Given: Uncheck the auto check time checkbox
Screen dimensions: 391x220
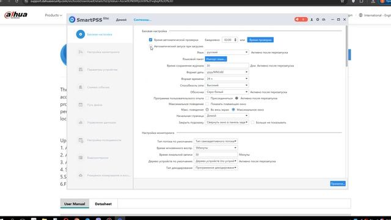Looking at the screenshot, I should tap(151, 40).
